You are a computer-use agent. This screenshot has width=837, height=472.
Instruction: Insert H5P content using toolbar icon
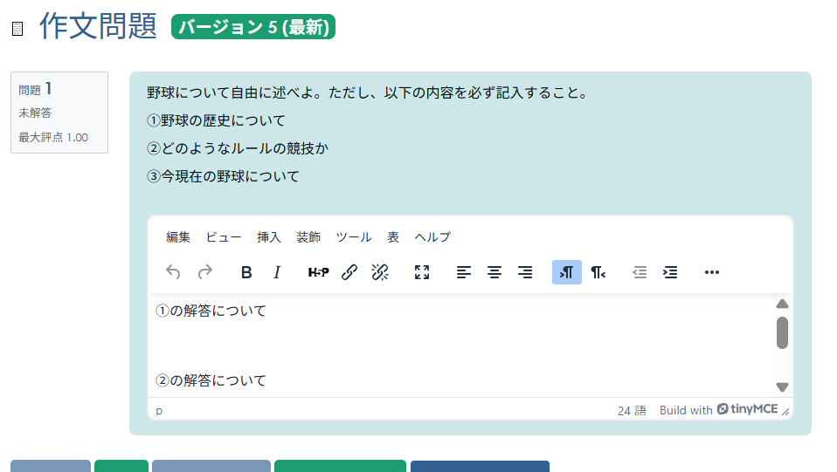(318, 272)
